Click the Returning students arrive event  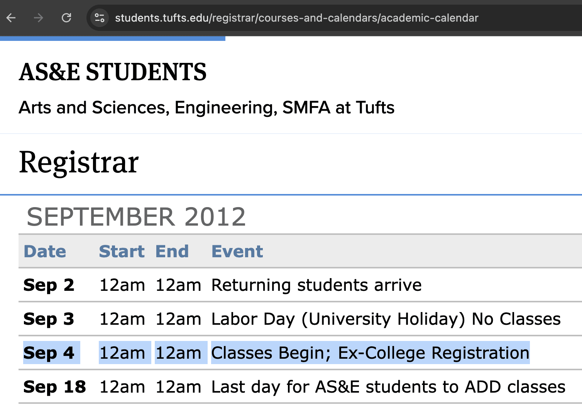[316, 285]
